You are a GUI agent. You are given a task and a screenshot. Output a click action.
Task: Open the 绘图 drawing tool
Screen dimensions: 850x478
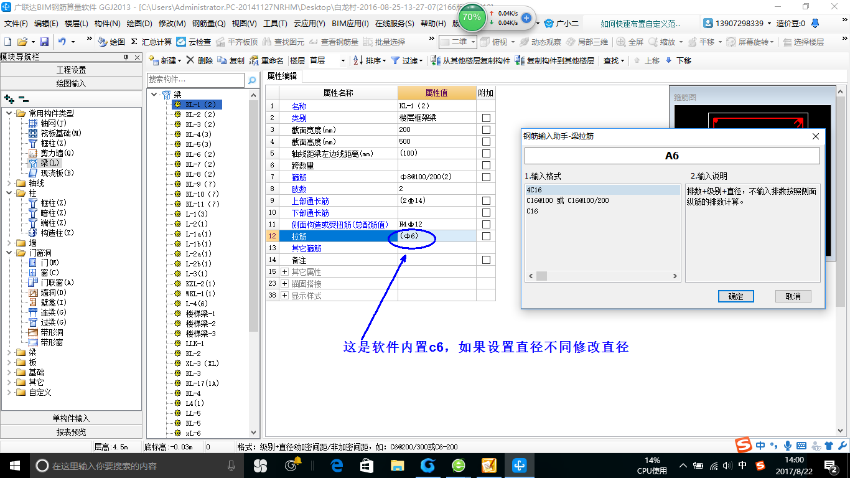[x=111, y=42]
